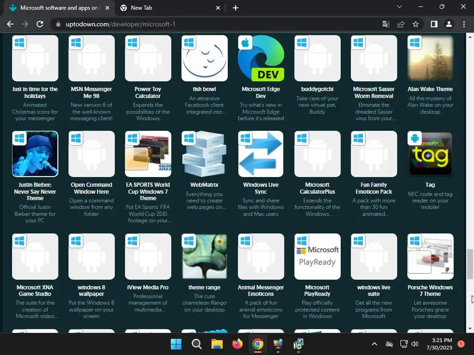
Task: Open EA SPORTS World Cup theme icon
Action: (148, 154)
